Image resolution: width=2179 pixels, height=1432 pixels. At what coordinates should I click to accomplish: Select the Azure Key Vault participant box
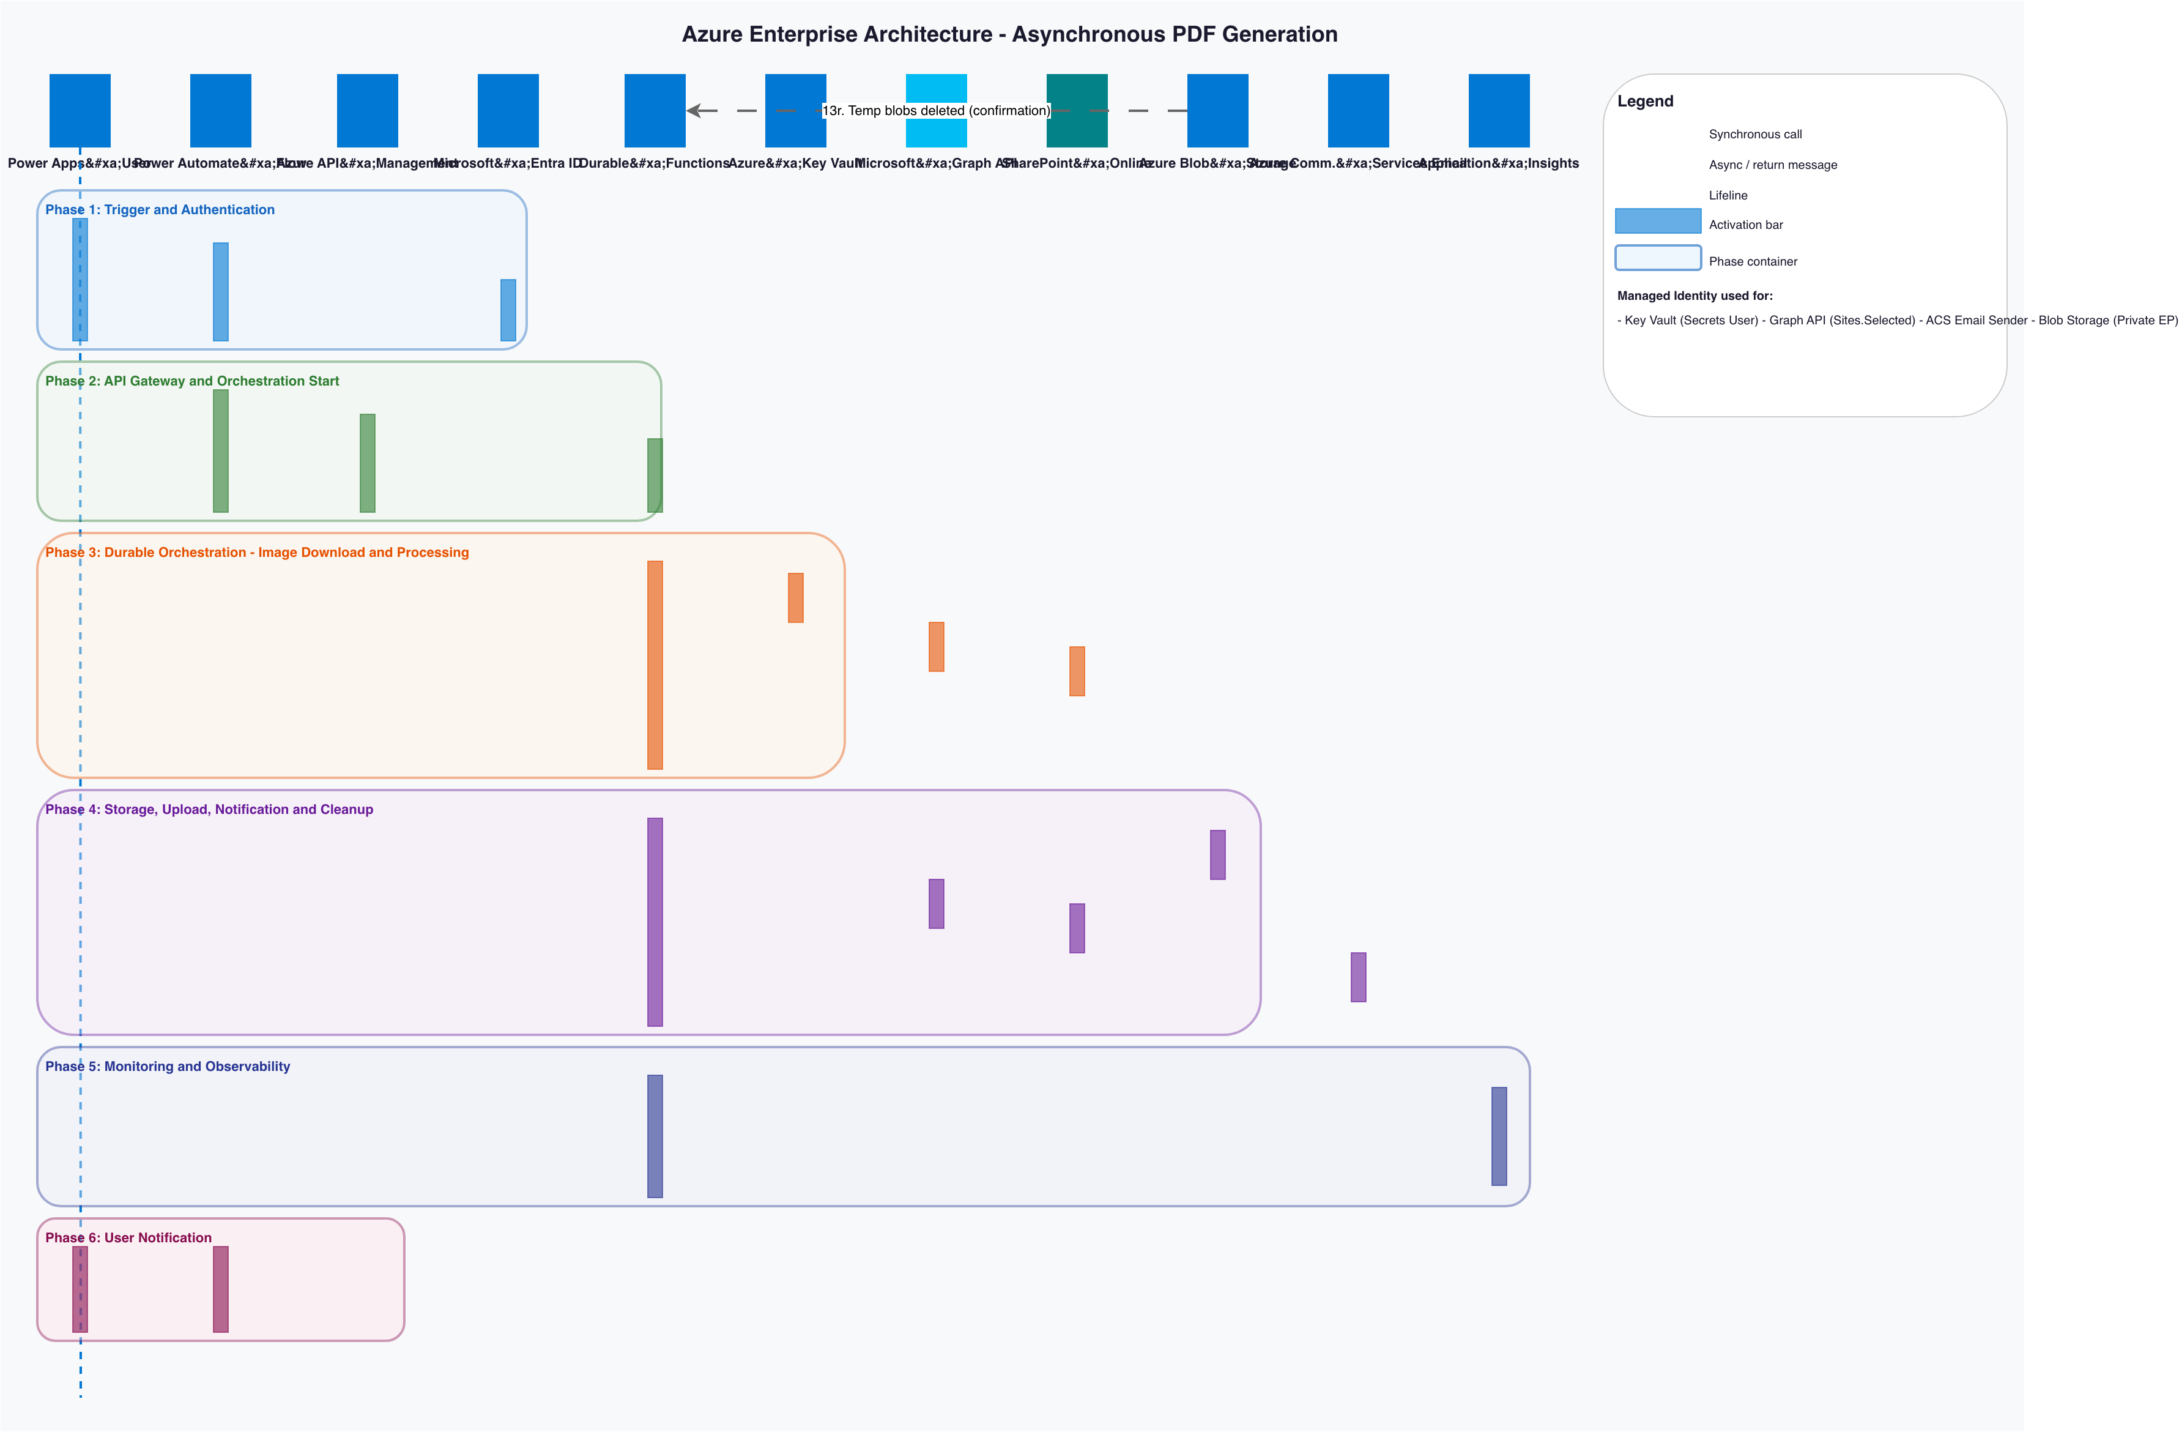[796, 111]
